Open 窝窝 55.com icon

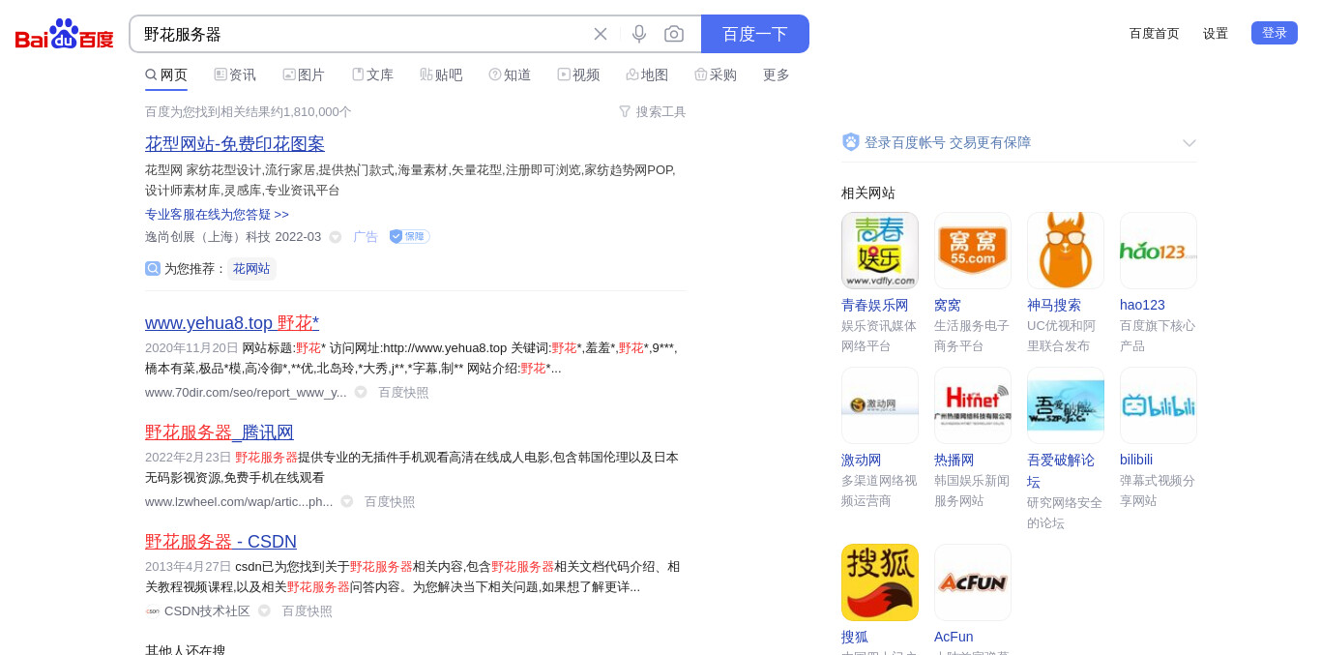pyautogui.click(x=973, y=251)
